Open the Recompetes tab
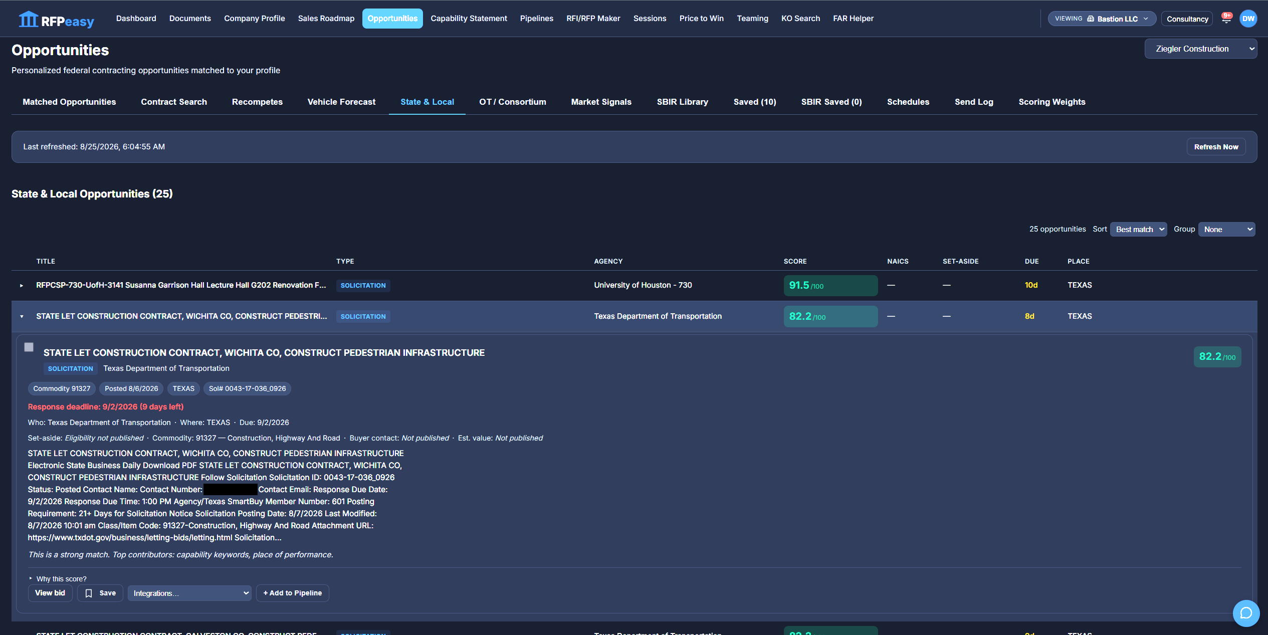This screenshot has width=1268, height=635. click(x=257, y=102)
